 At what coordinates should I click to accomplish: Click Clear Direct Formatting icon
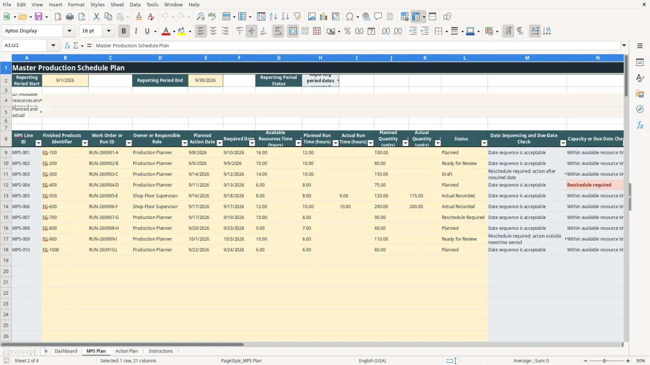point(151,17)
